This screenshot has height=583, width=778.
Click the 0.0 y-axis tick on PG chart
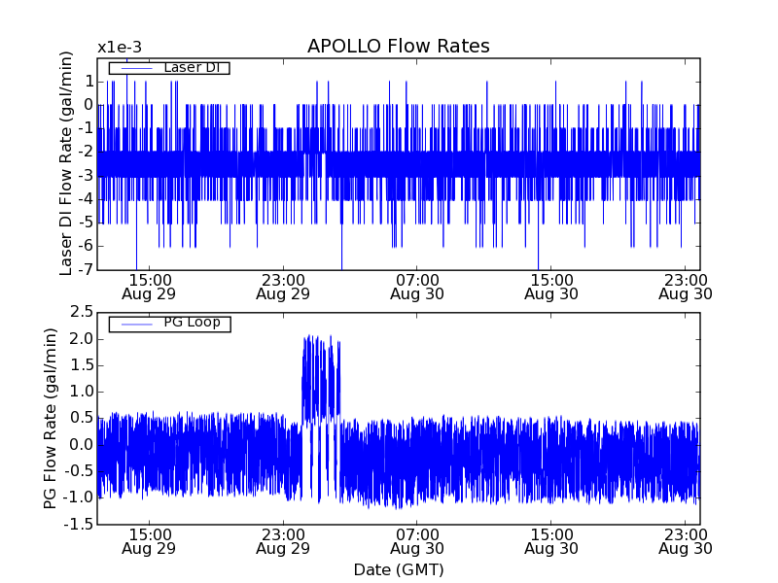(81, 445)
